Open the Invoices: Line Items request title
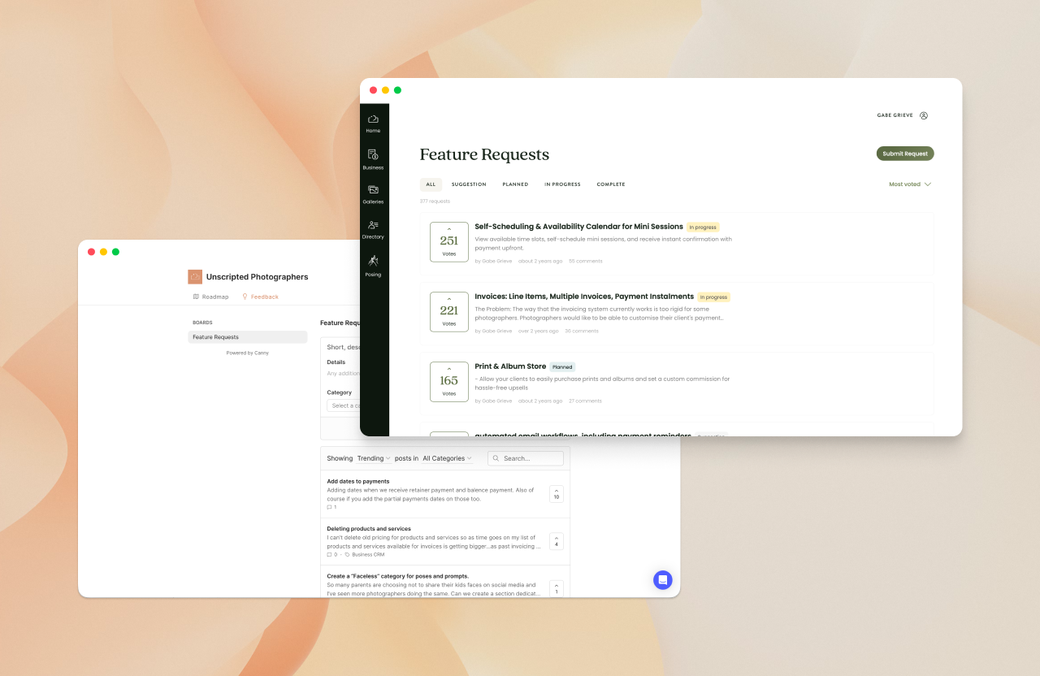1040x676 pixels. pyautogui.click(x=584, y=297)
